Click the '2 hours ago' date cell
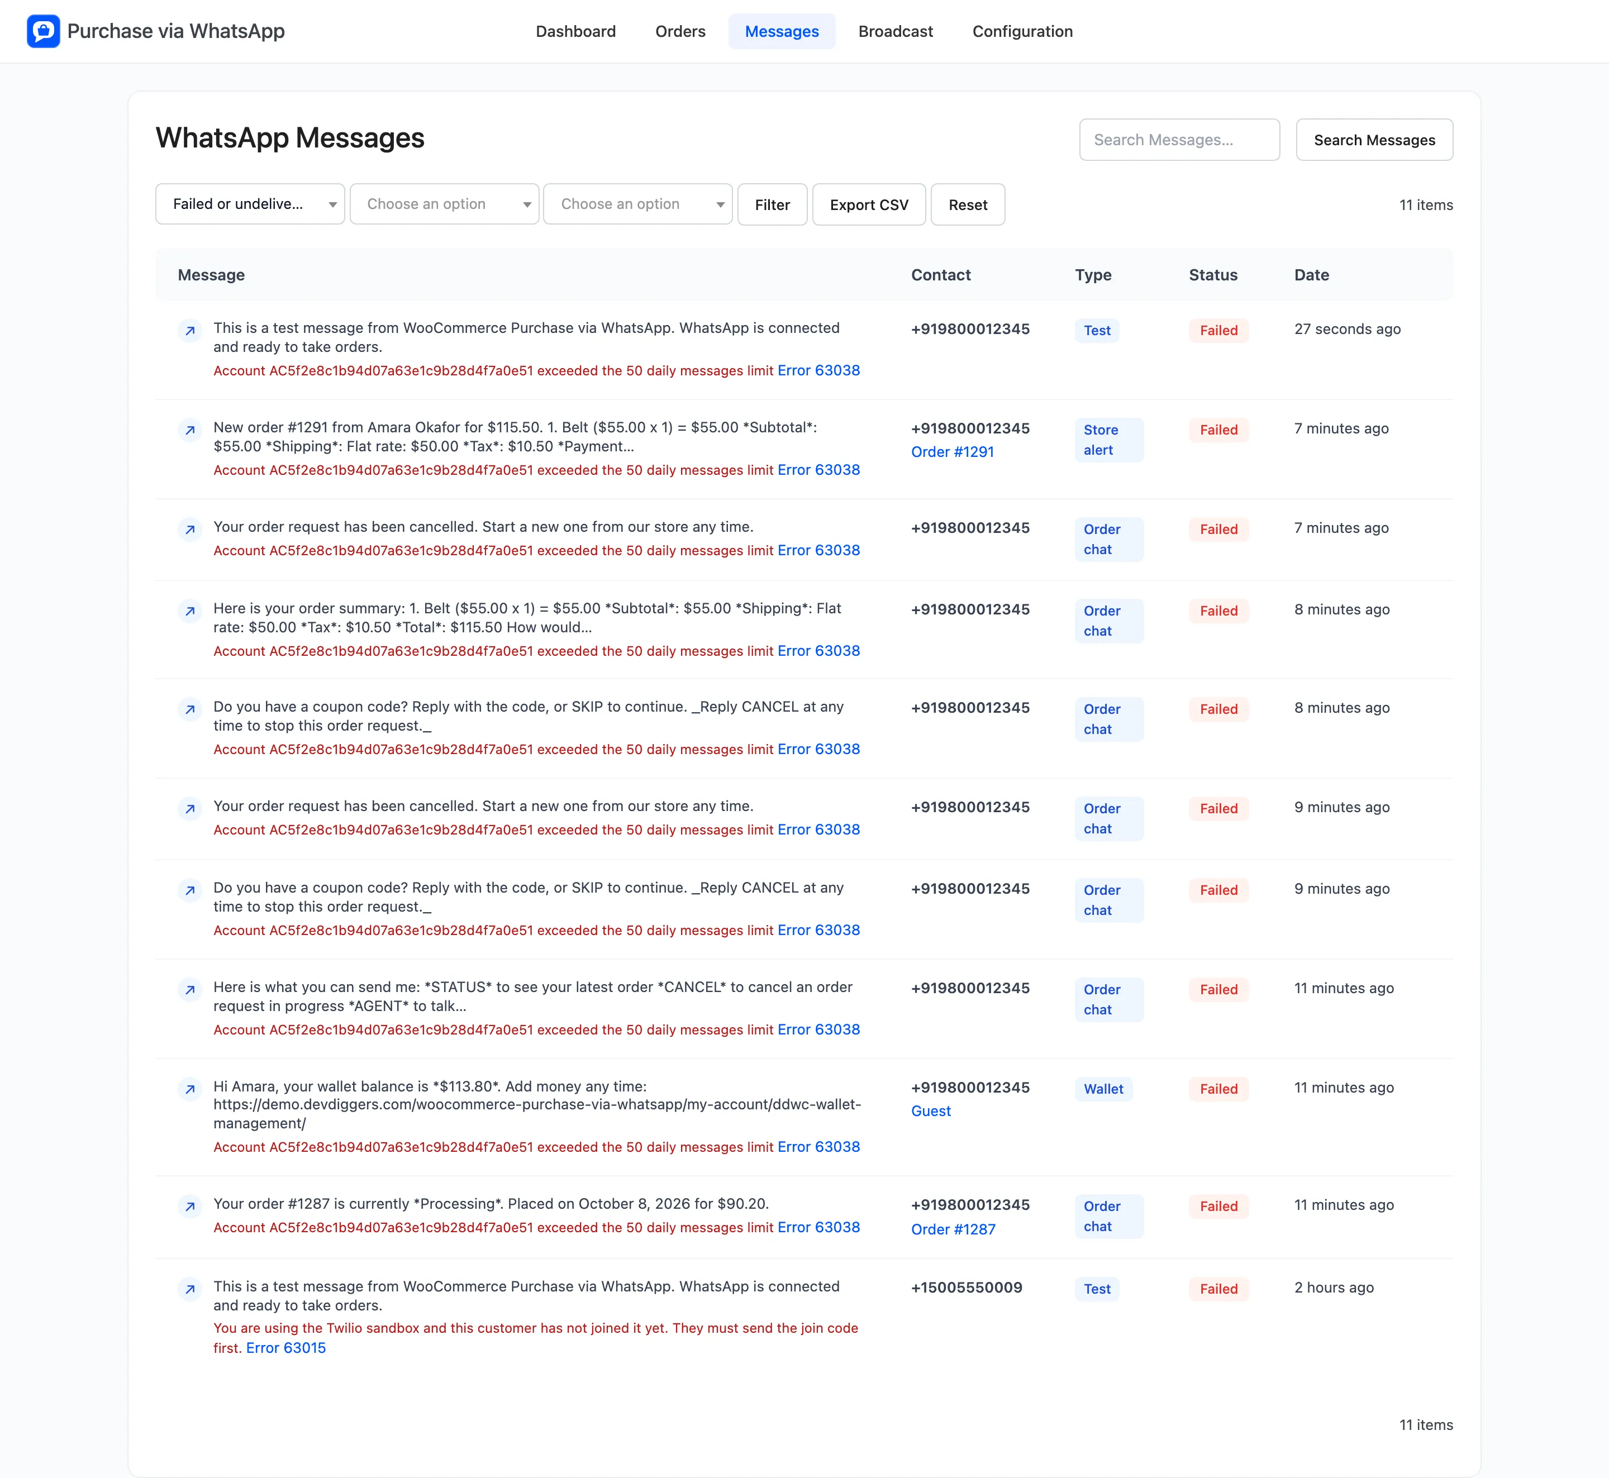The image size is (1609, 1478). pyautogui.click(x=1334, y=1288)
